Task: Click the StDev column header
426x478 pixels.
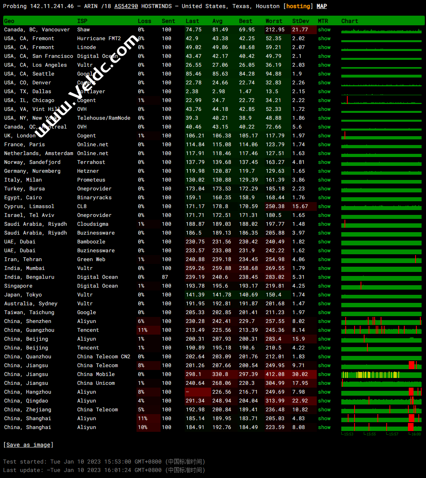Action: pyautogui.click(x=300, y=21)
